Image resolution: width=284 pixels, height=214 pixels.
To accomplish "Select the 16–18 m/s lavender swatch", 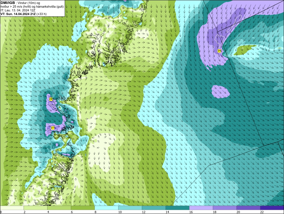I will 201,208.
